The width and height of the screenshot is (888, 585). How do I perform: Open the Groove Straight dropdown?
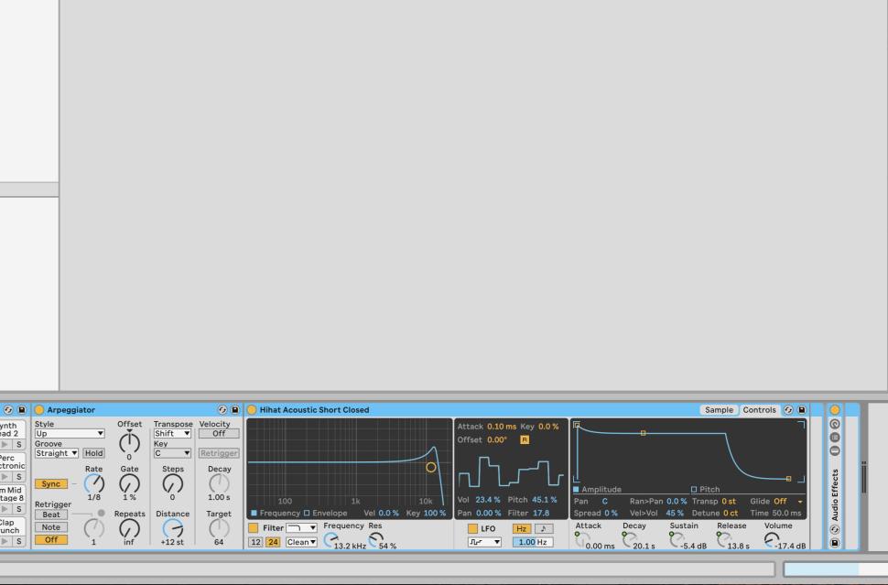[x=57, y=453]
